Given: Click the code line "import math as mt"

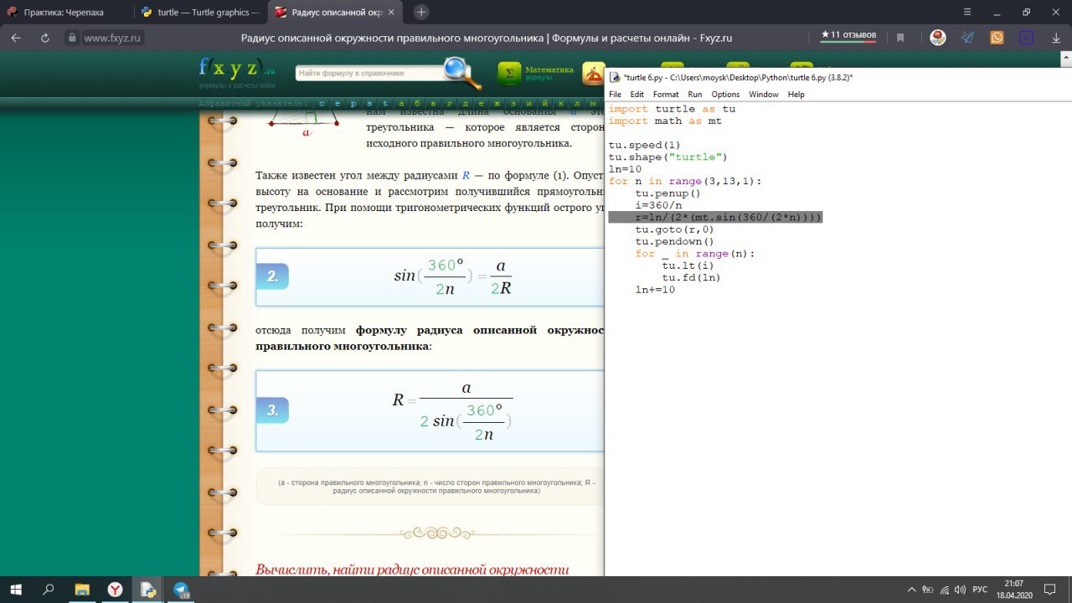Looking at the screenshot, I should pyautogui.click(x=665, y=121).
